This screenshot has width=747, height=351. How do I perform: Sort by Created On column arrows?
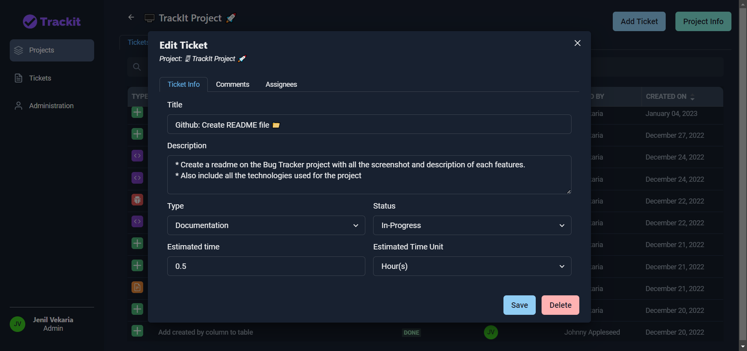[693, 97]
